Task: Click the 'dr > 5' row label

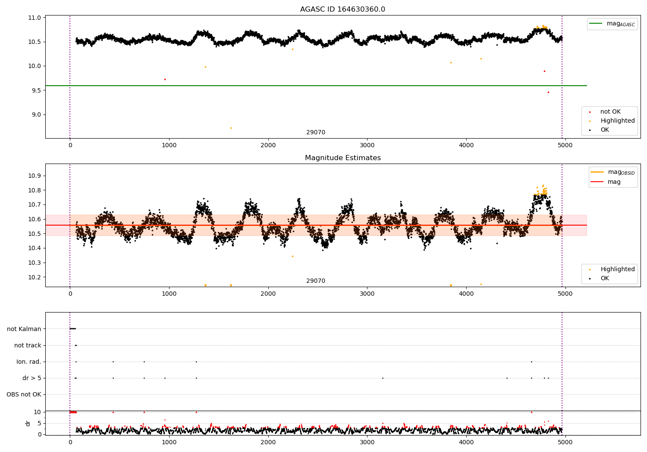Action: 31,378
